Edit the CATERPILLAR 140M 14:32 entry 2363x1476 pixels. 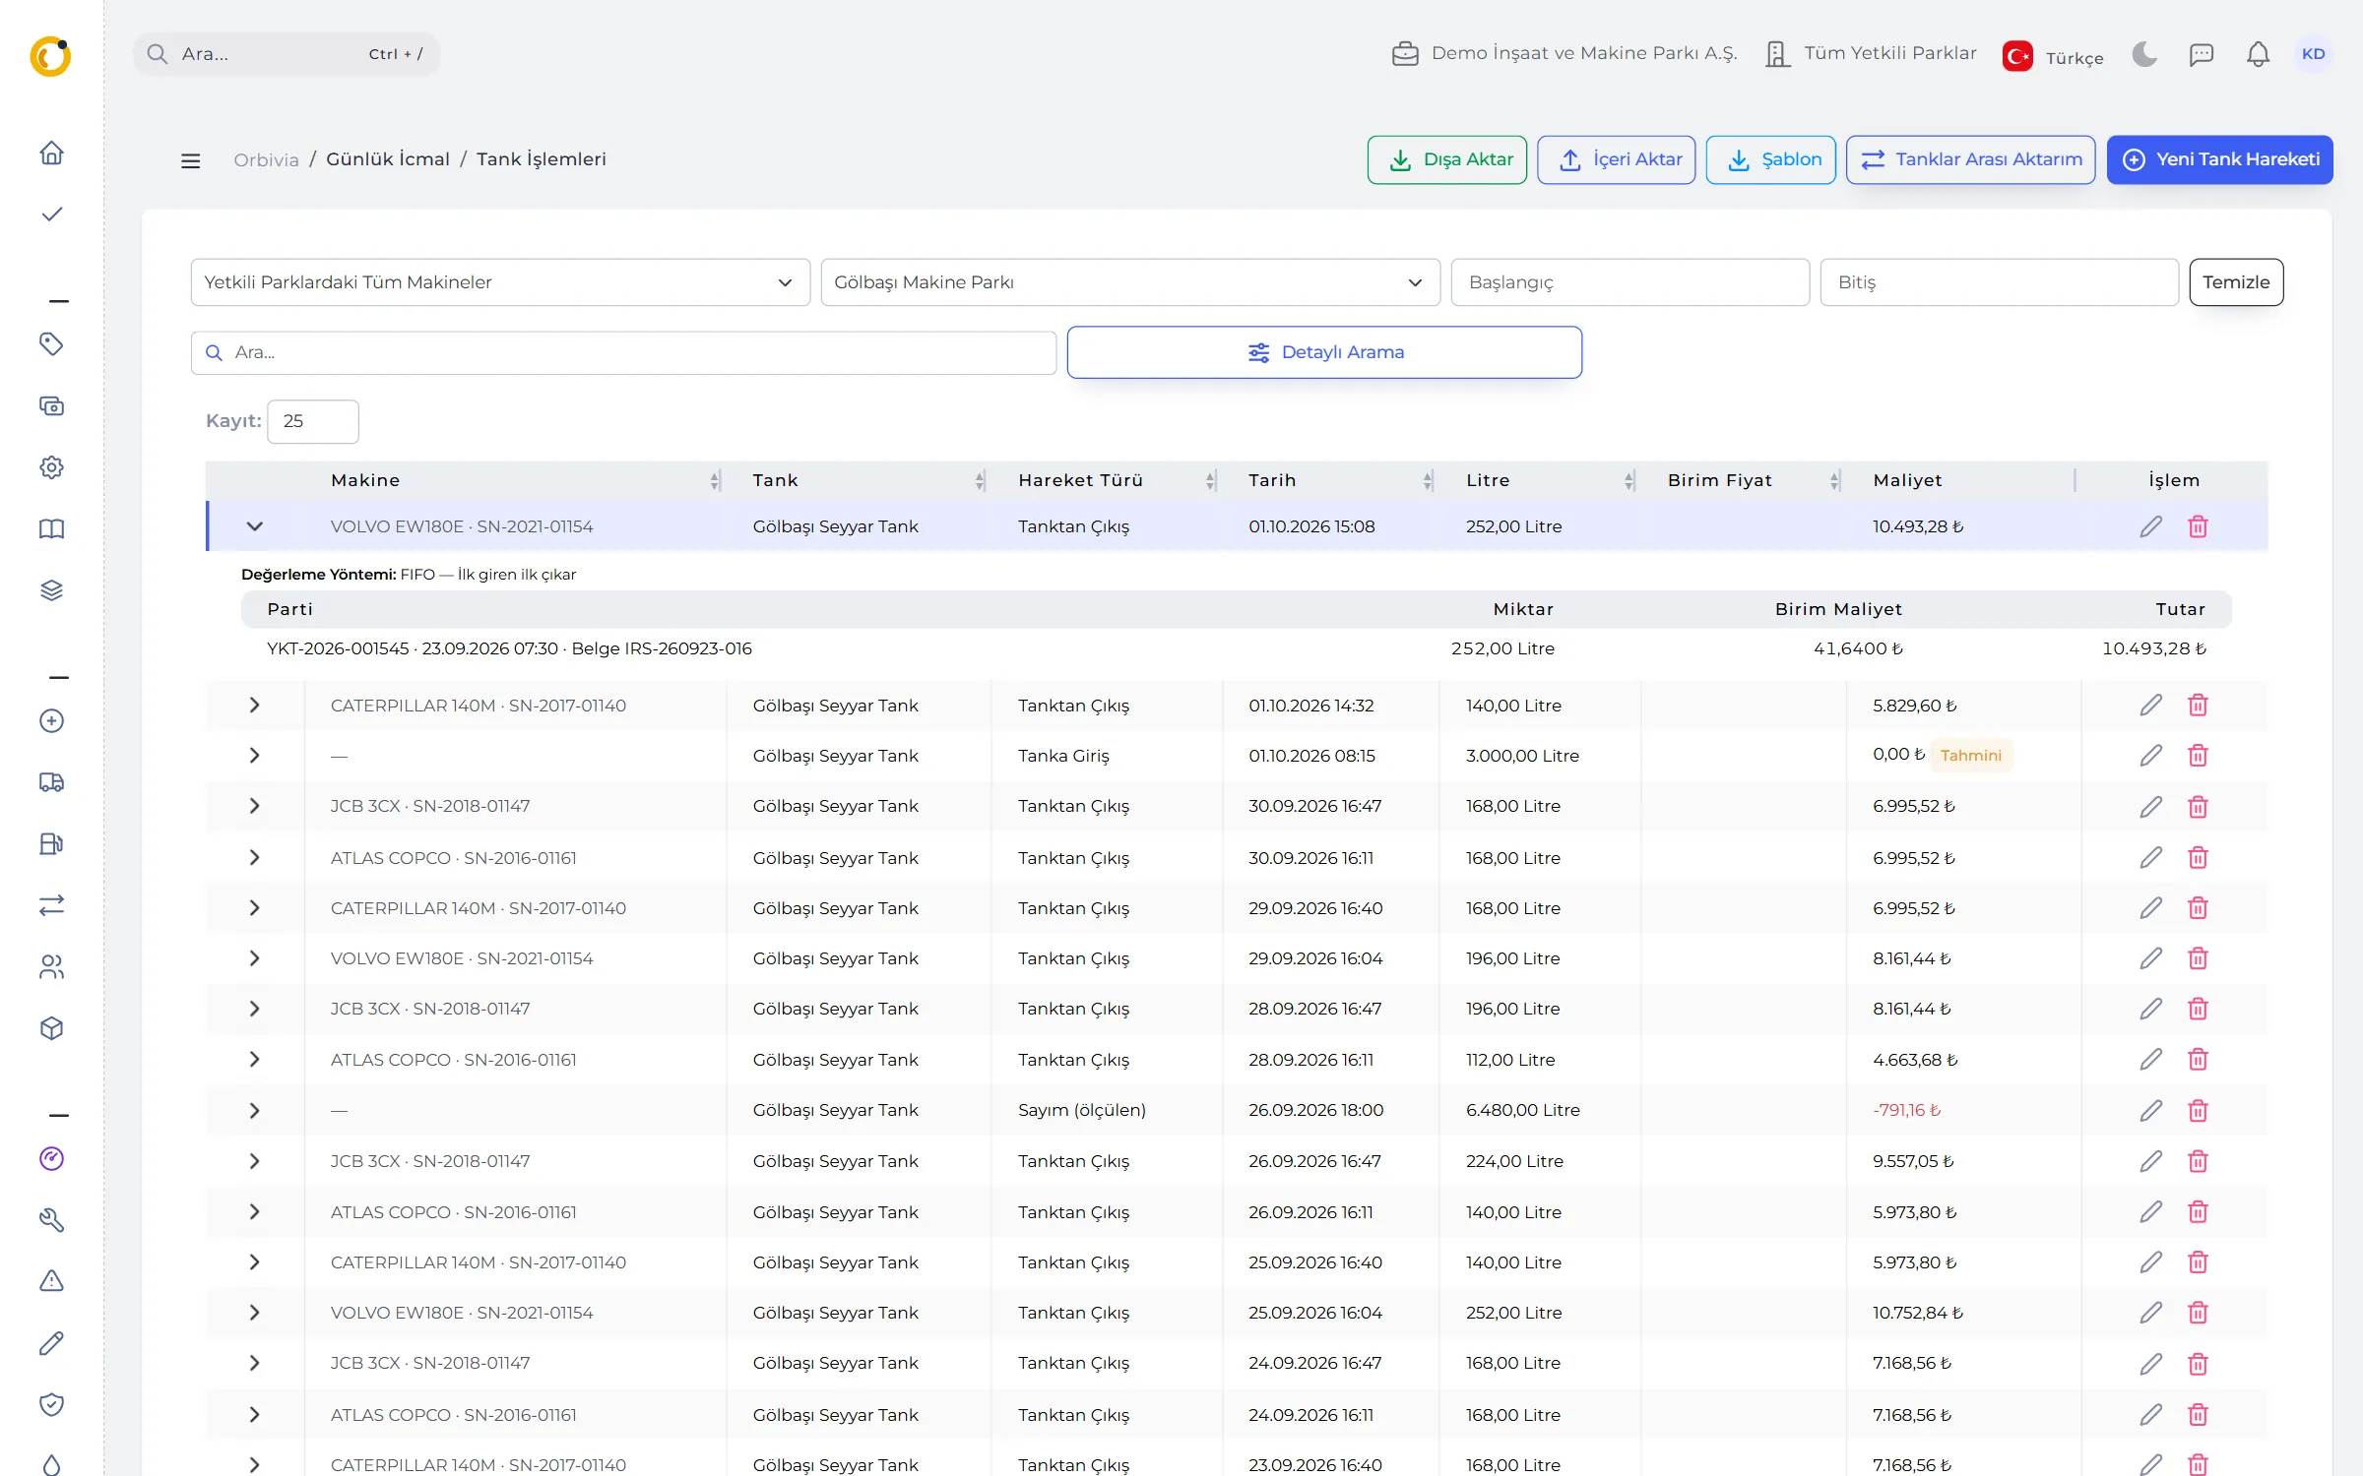pos(2150,705)
